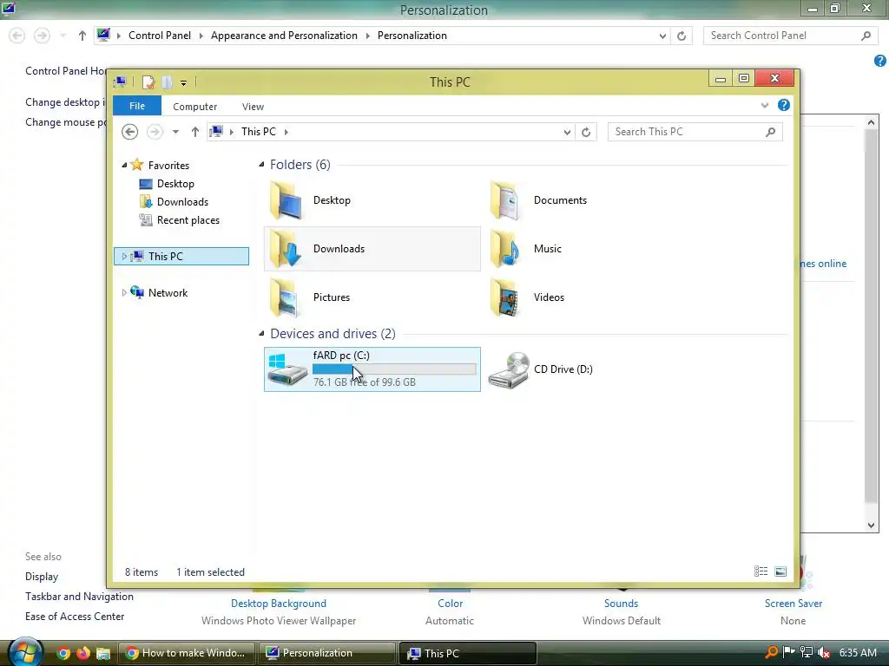Image resolution: width=889 pixels, height=666 pixels.
Task: Select the CD Drive (D:) icon
Action: [509, 369]
